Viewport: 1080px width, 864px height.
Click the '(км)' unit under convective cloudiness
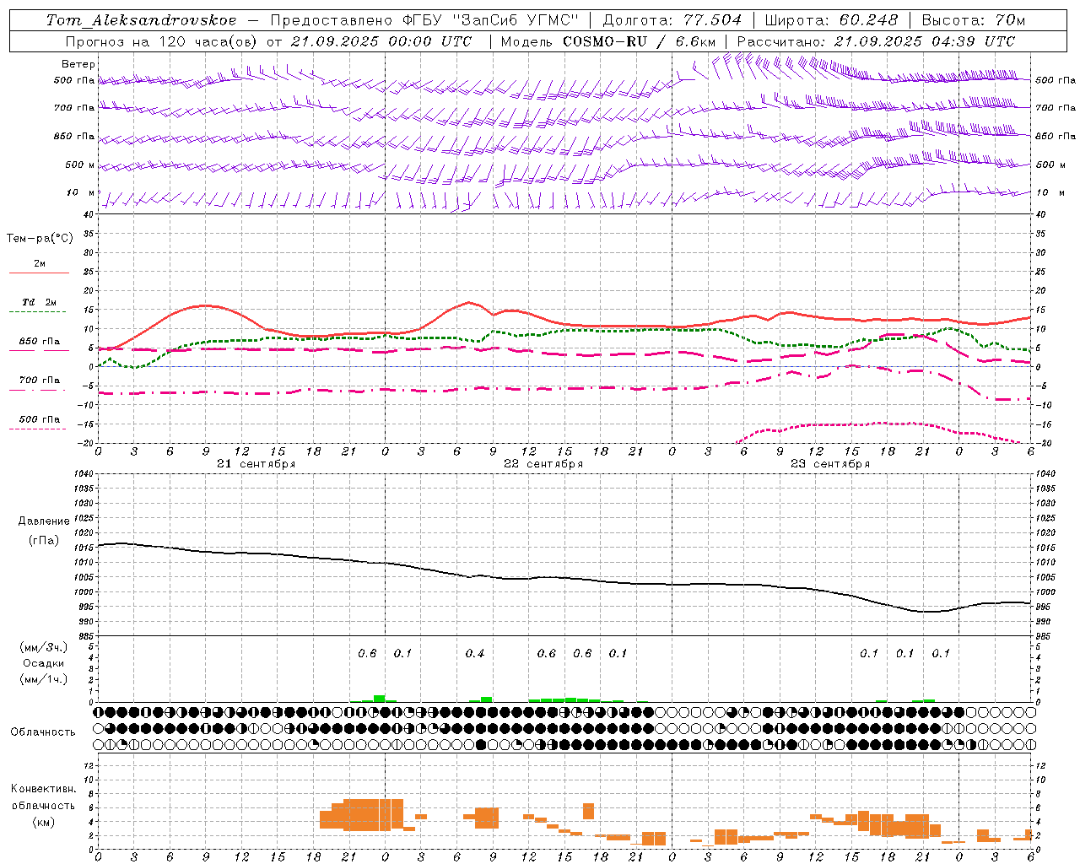click(43, 822)
